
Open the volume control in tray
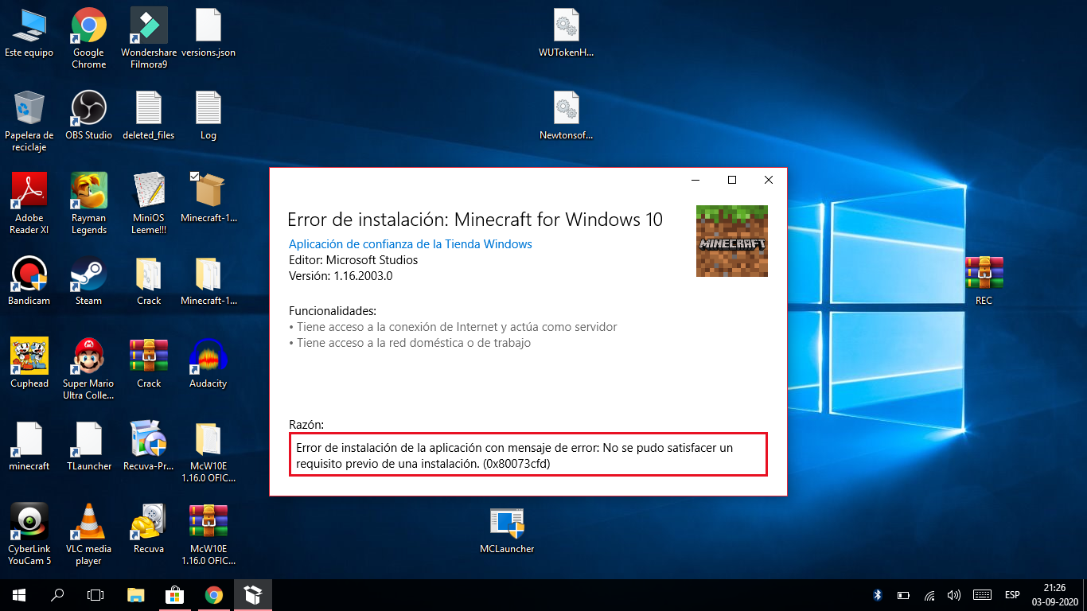click(x=954, y=595)
